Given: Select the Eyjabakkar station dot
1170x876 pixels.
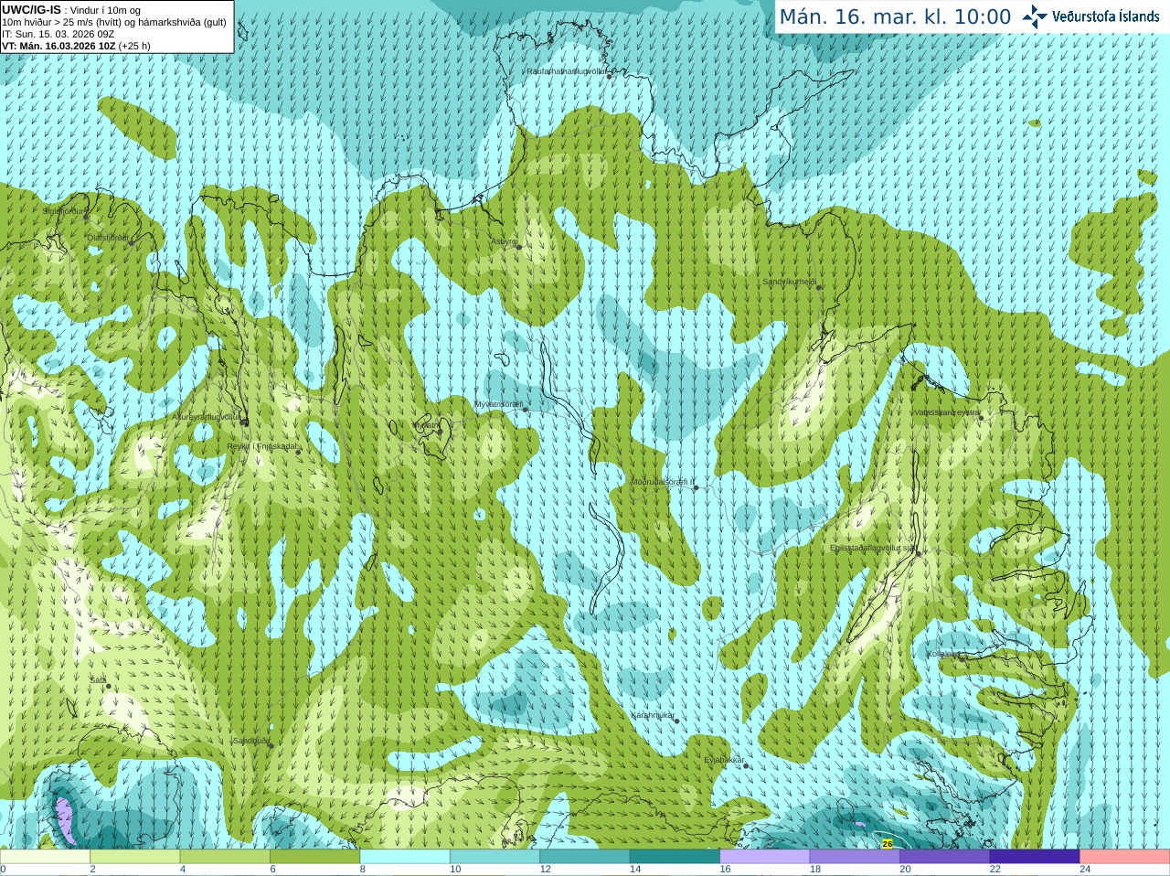Looking at the screenshot, I should click(x=746, y=765).
